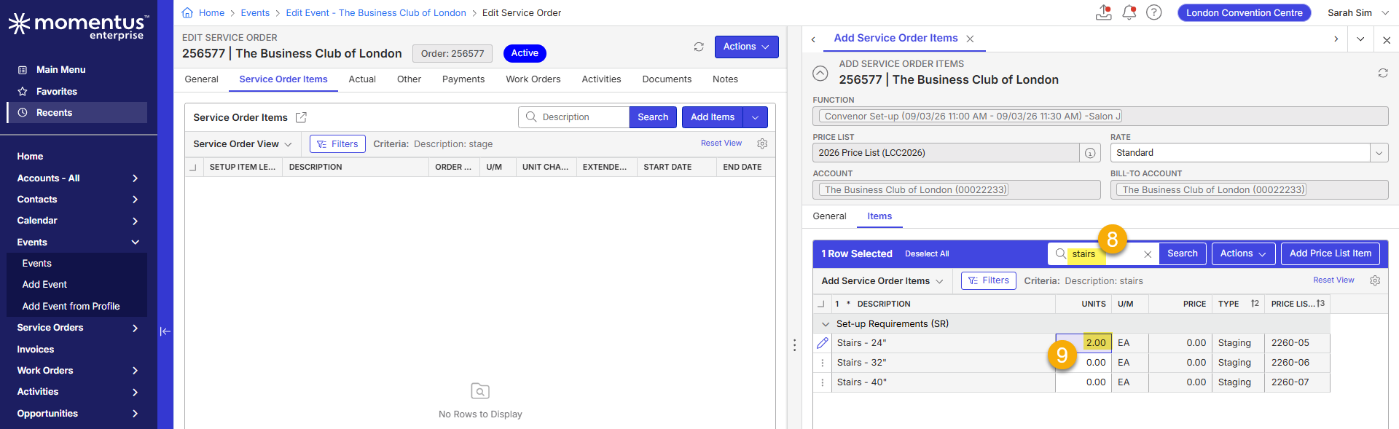Screen dimensions: 1399x429
Task: Click Filters button in Service Order Items
Action: pos(337,144)
